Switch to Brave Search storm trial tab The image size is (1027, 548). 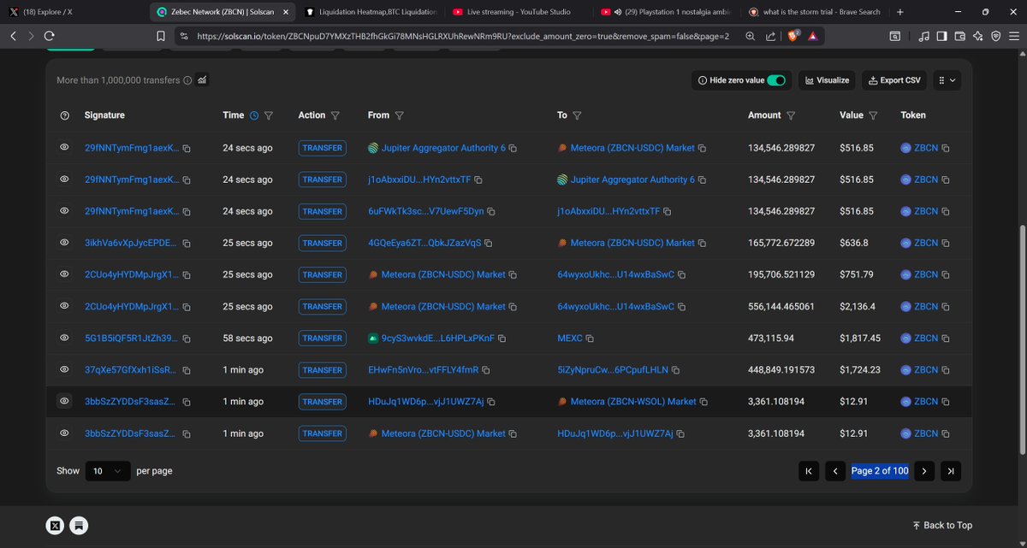(x=814, y=12)
